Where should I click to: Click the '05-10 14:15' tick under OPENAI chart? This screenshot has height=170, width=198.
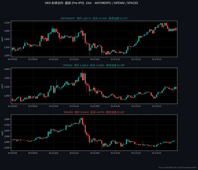pos(74,106)
